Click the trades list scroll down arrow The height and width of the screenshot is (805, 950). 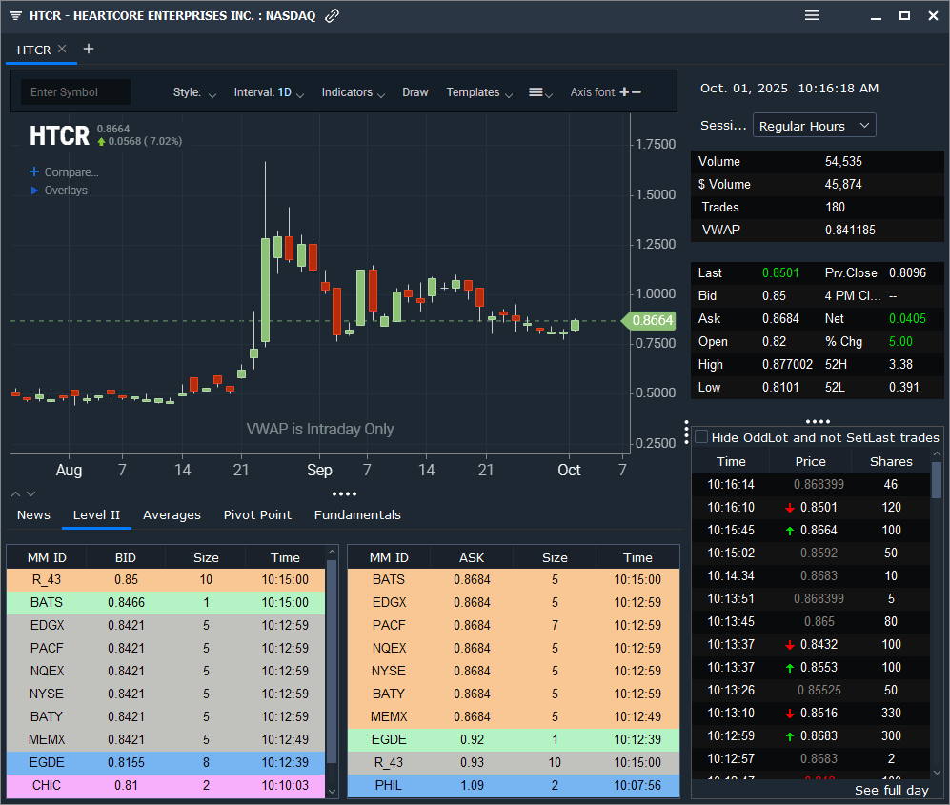[937, 773]
